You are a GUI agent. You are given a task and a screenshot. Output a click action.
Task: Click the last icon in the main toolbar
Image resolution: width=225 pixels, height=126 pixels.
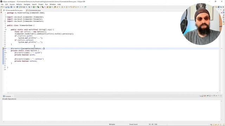pos(85,7)
